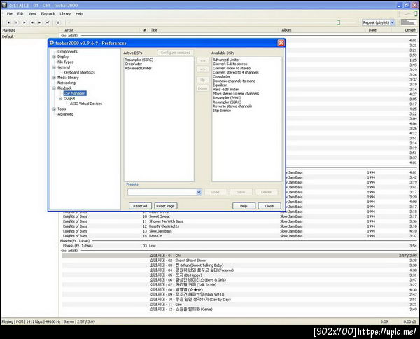Collapse the Playback tree node
Viewport: 420px width, 339px height.
tap(54, 88)
